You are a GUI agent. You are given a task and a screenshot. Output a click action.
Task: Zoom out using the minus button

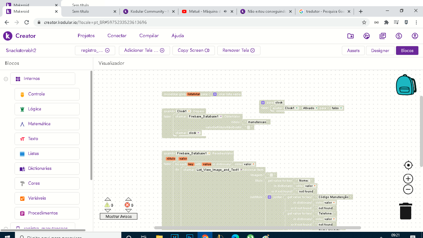[408, 189]
